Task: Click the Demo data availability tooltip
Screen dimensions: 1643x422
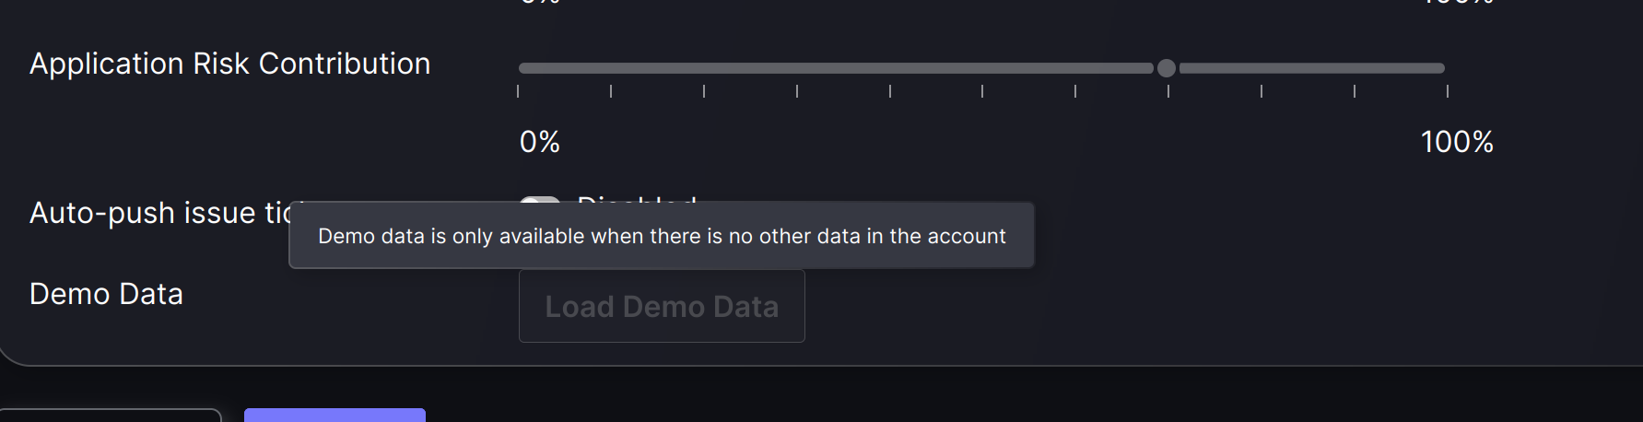Action: pyautogui.click(x=662, y=236)
